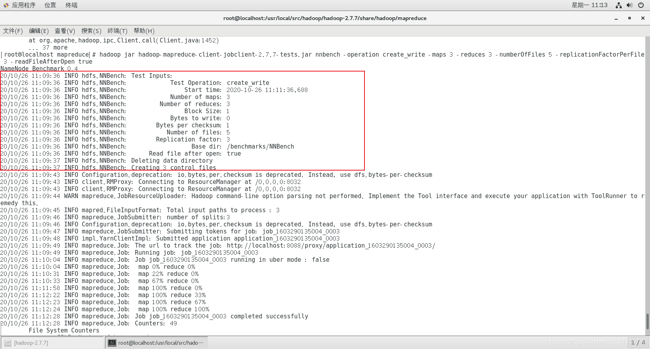Click 'Submitting tokens for job' line
The image size is (650, 349).
[170, 231]
